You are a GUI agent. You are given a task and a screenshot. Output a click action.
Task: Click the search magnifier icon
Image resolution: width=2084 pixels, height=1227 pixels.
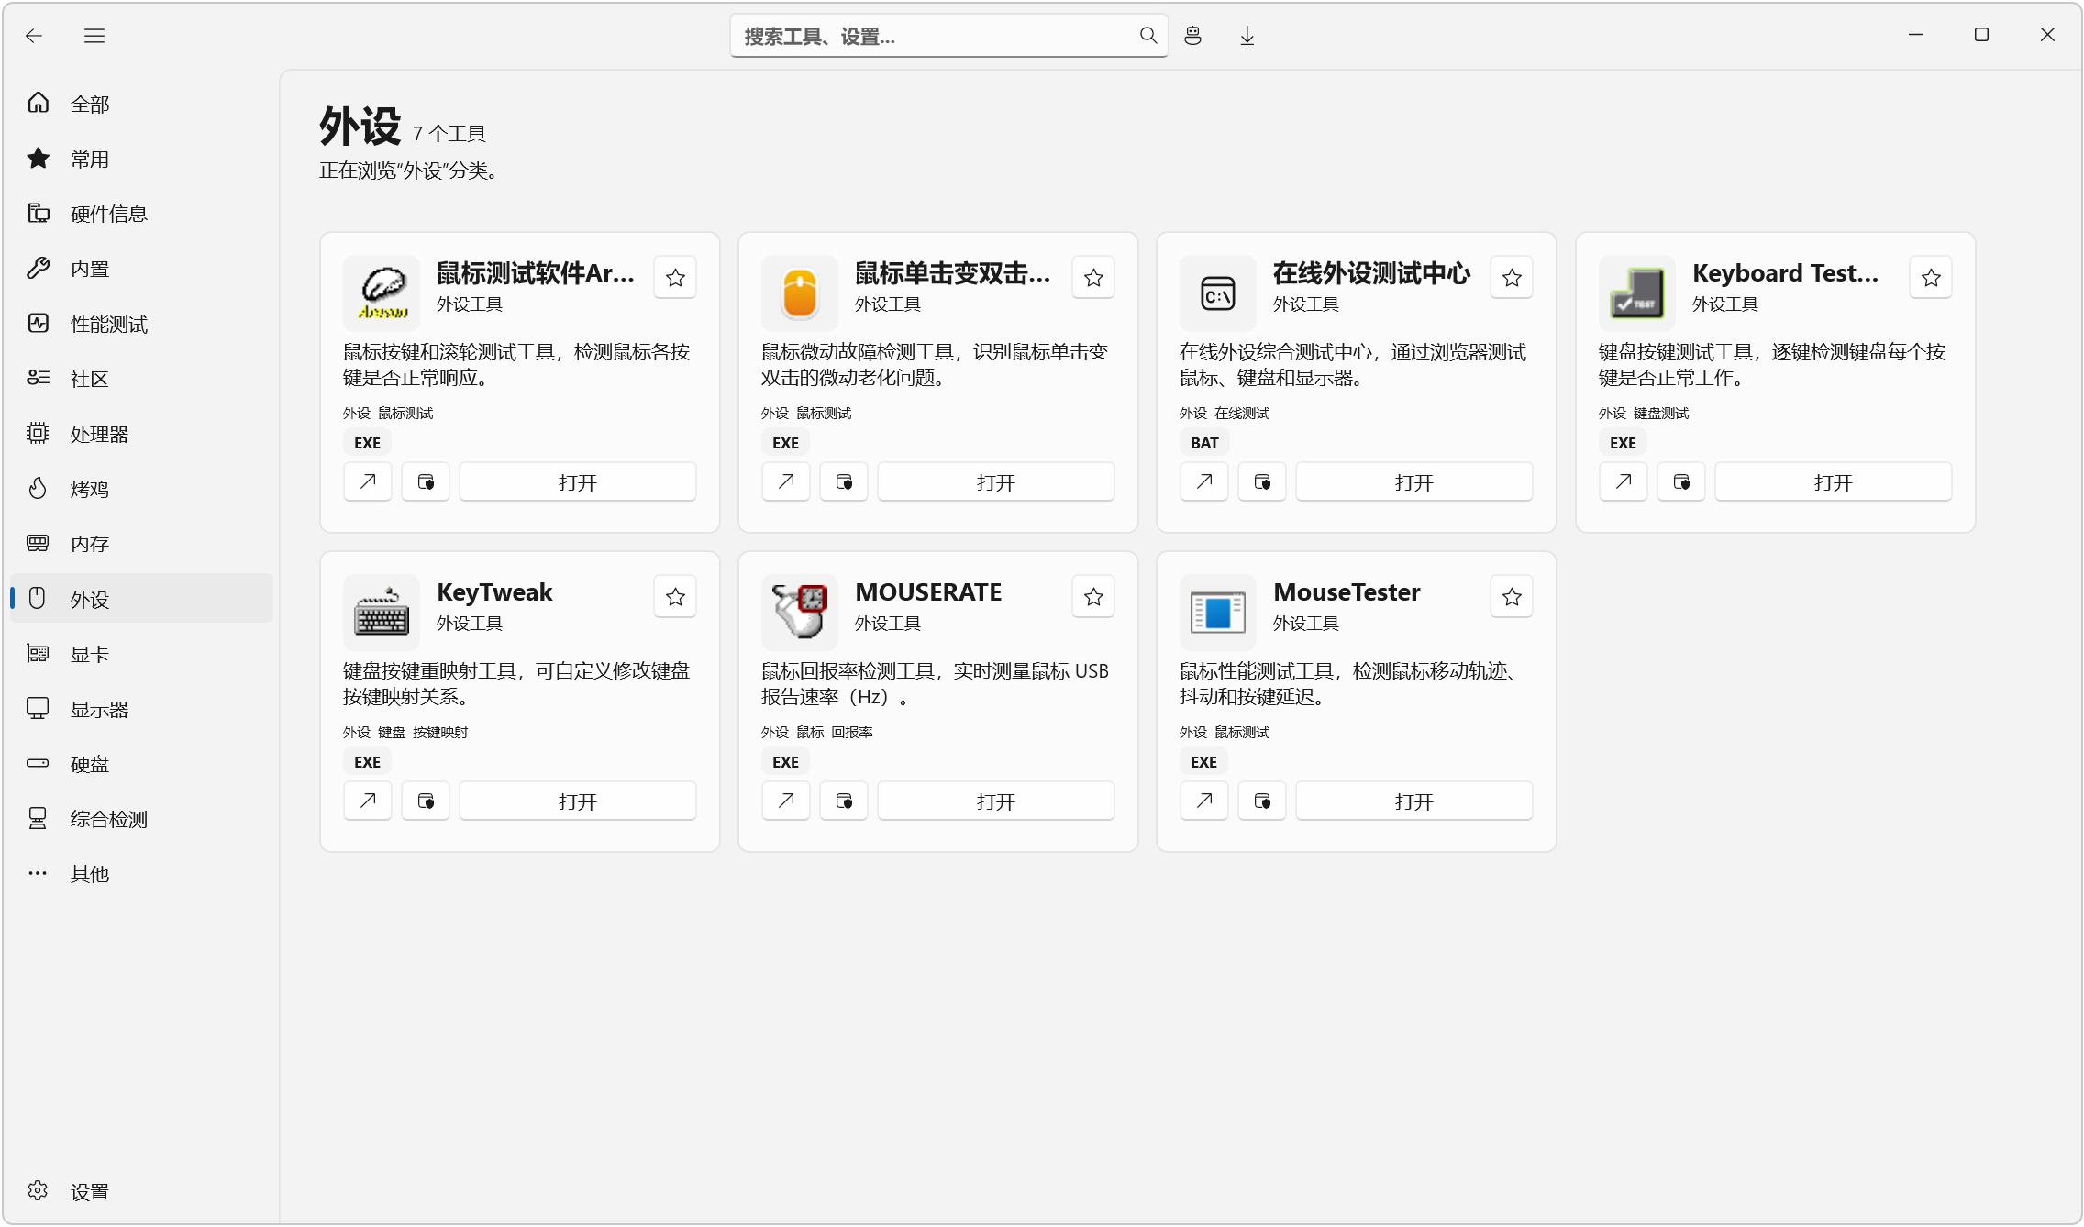click(1147, 36)
